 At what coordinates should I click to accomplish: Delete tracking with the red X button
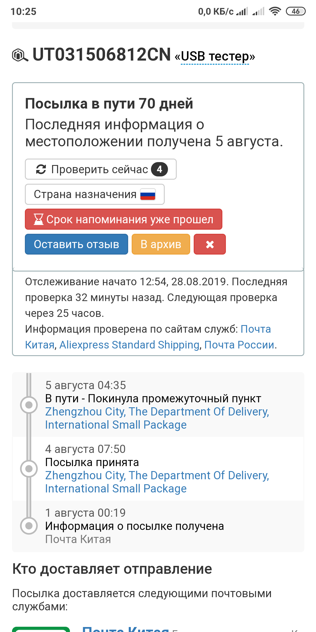point(210,244)
